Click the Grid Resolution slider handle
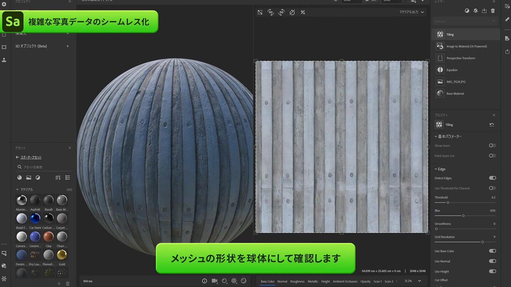 [482, 242]
